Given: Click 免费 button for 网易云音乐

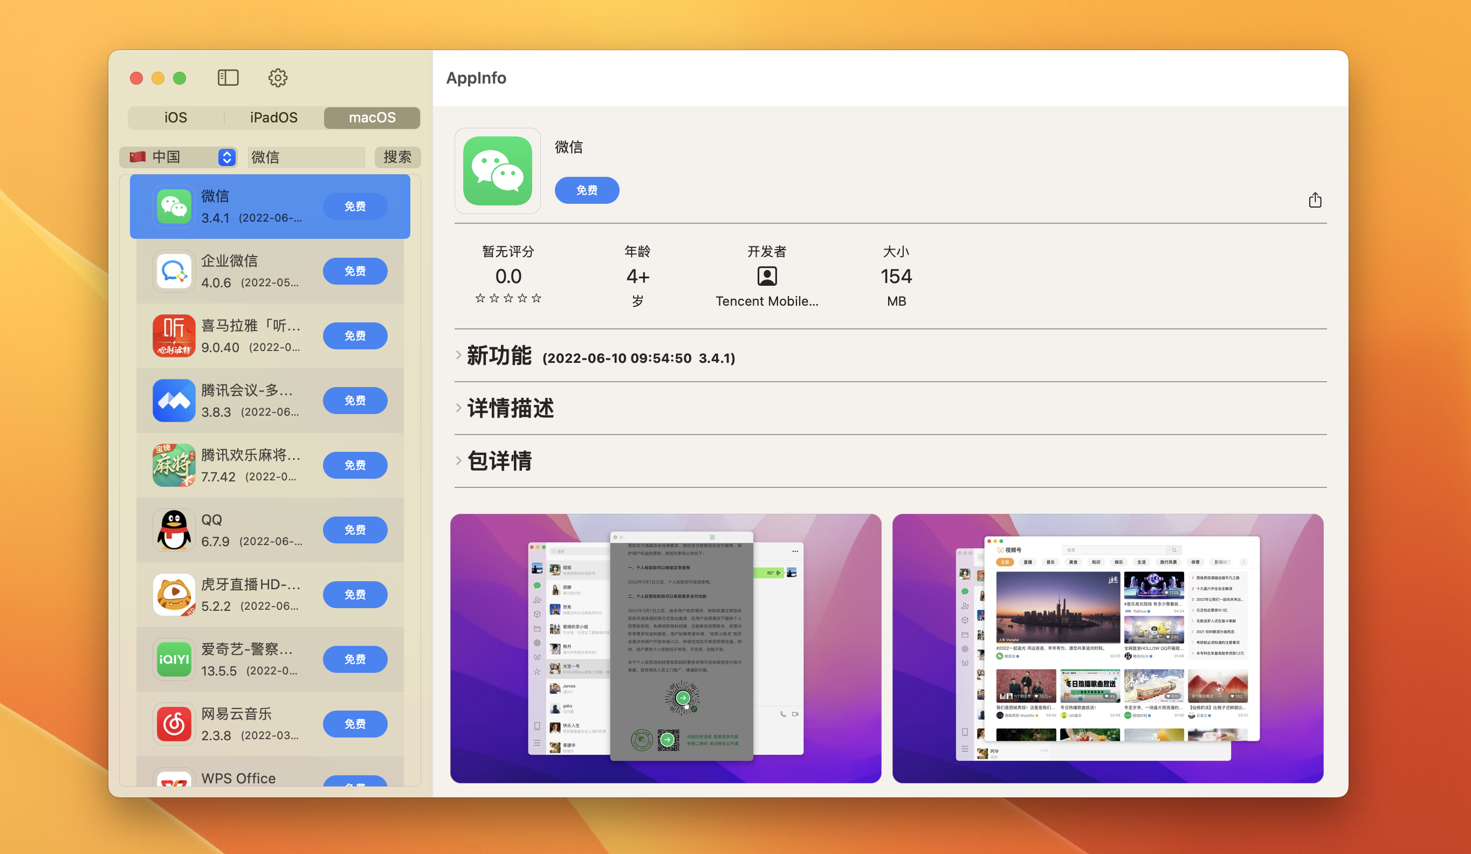Looking at the screenshot, I should tap(355, 725).
